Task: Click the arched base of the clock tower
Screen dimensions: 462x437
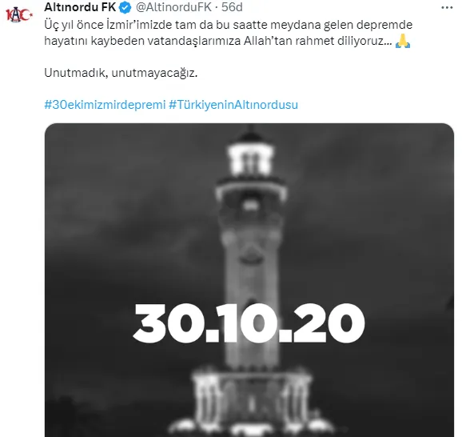Action: 251,397
